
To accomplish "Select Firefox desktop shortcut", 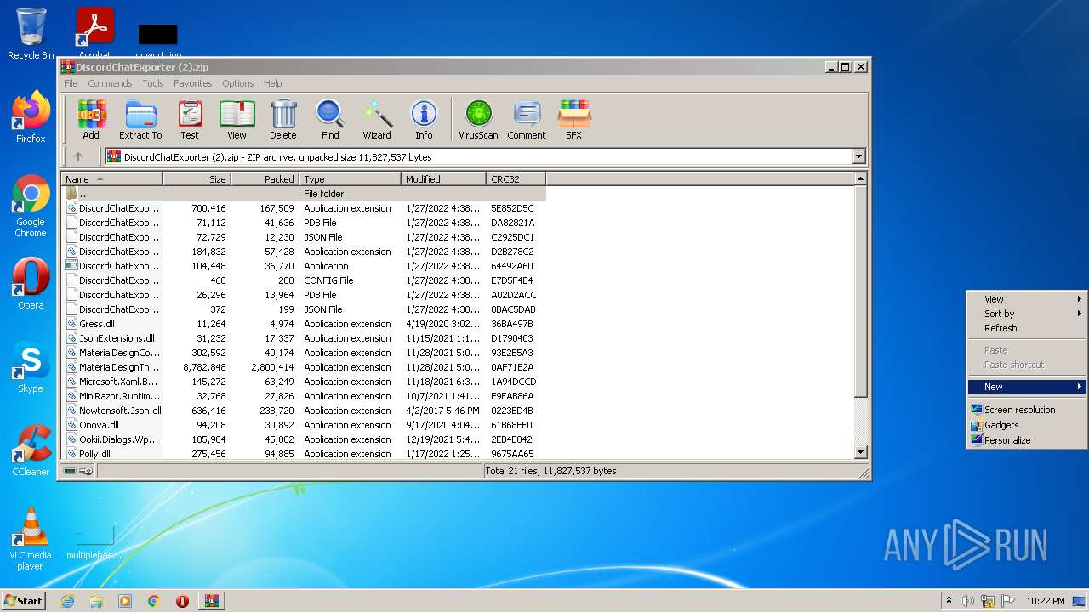I will (x=31, y=116).
